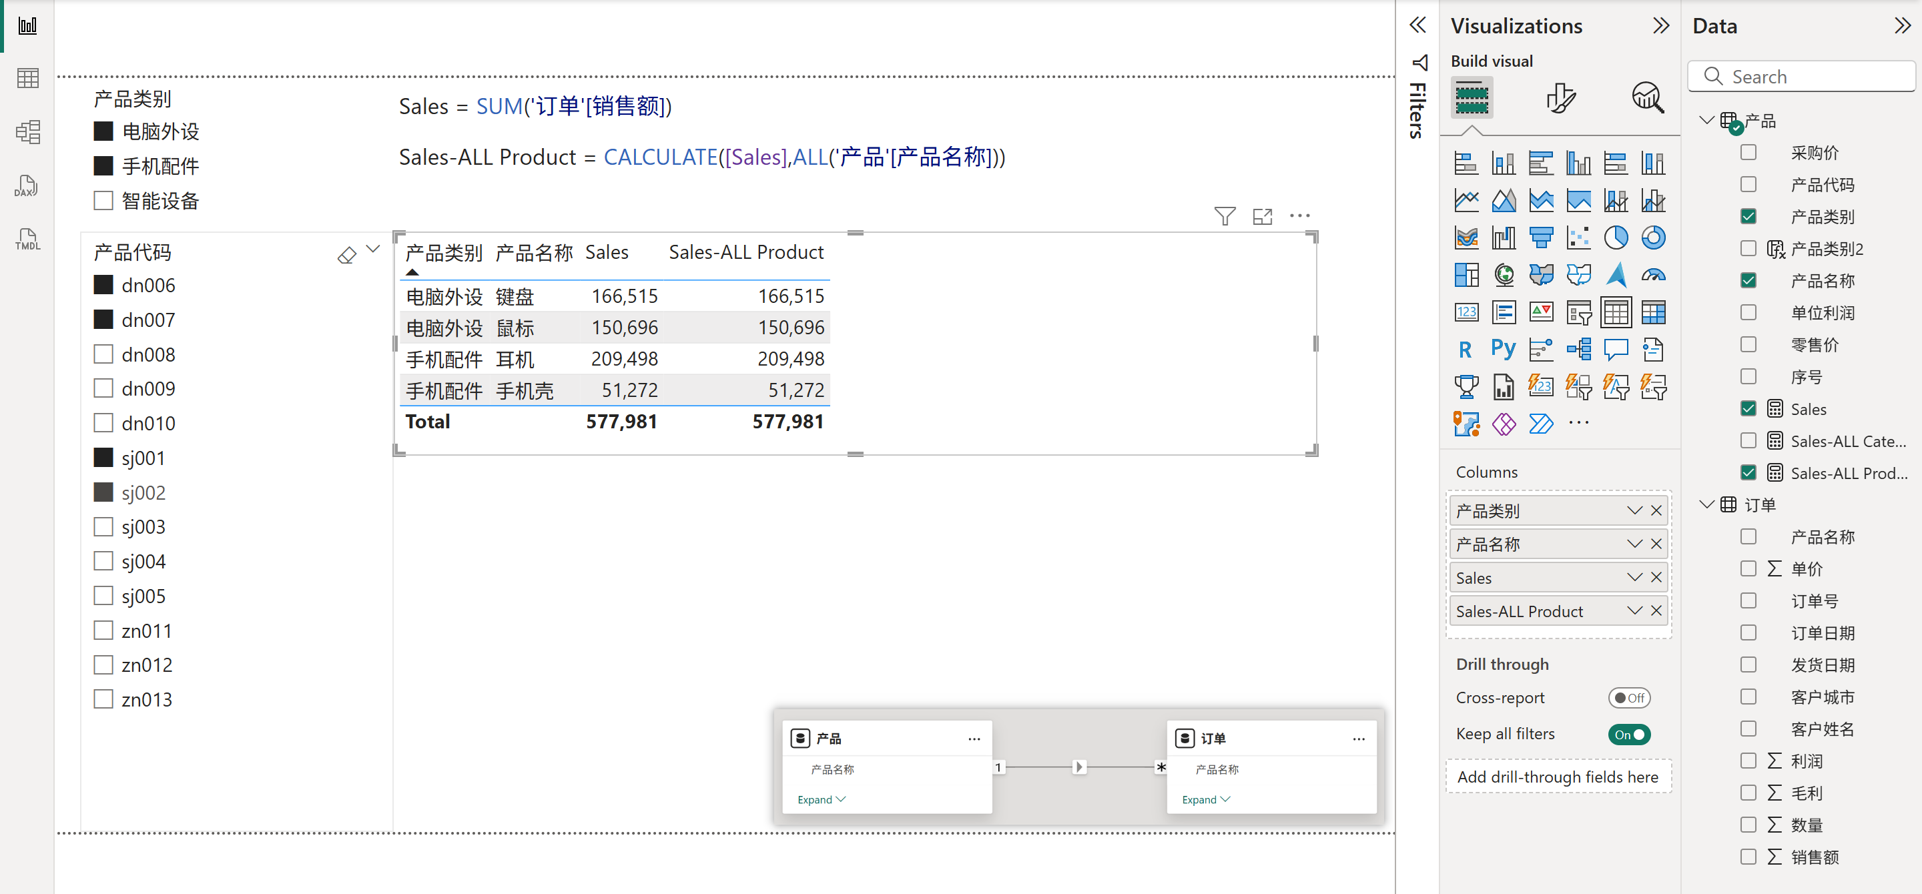Switch to Build visual tab
The height and width of the screenshot is (894, 1922).
[1472, 97]
